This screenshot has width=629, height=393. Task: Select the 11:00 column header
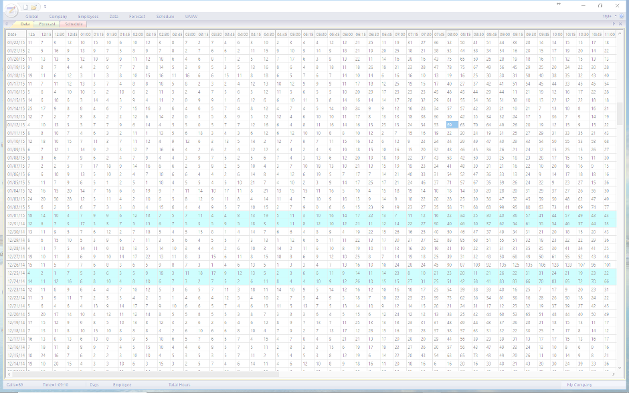(610, 35)
